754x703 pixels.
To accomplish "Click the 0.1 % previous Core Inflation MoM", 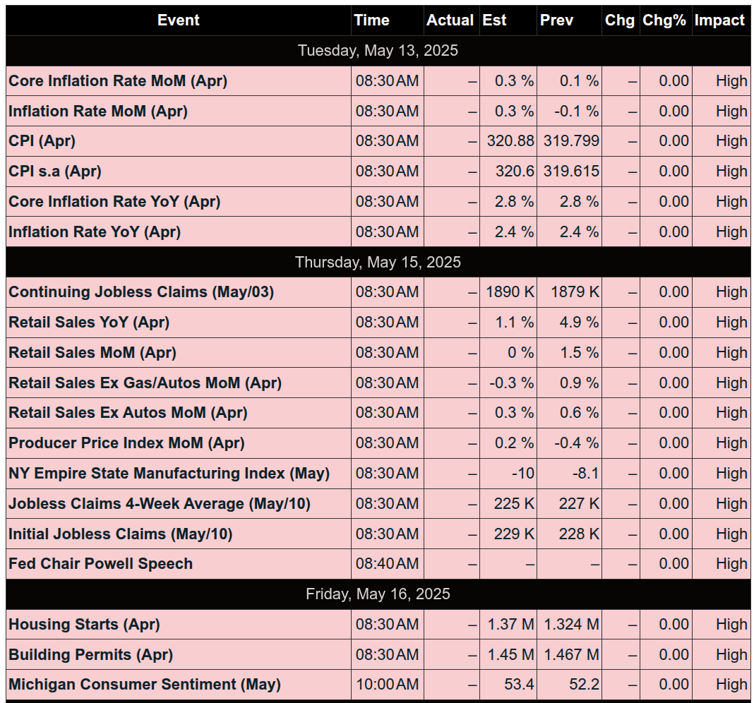I will point(580,80).
